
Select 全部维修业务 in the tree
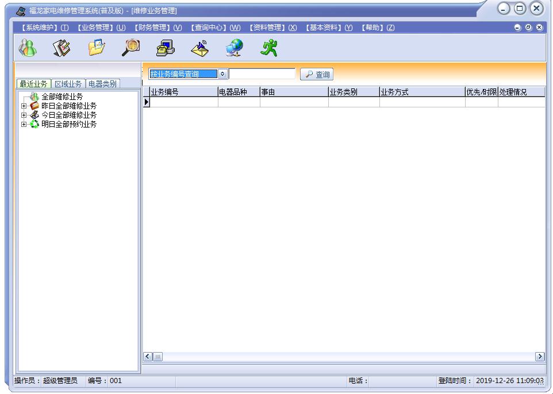click(62, 96)
